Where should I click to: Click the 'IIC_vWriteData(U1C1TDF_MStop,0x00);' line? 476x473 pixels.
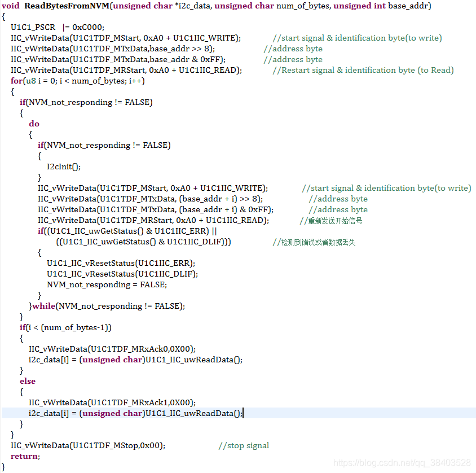tap(88, 446)
